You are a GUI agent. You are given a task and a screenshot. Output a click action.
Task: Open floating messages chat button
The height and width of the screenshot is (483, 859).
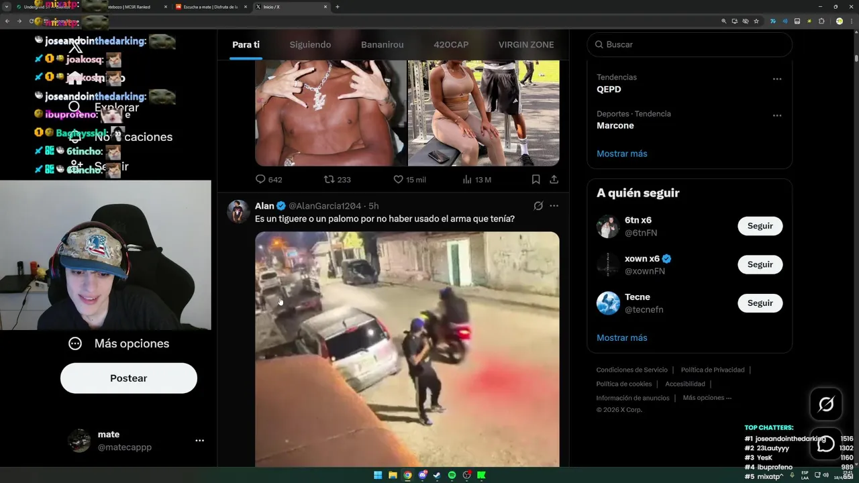pos(826,443)
